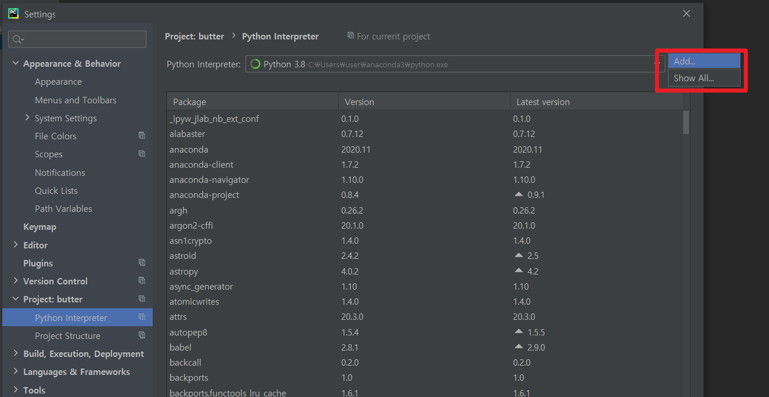The image size is (769, 397).
Task: Click project-level icon next to Scopes
Action: 142,154
